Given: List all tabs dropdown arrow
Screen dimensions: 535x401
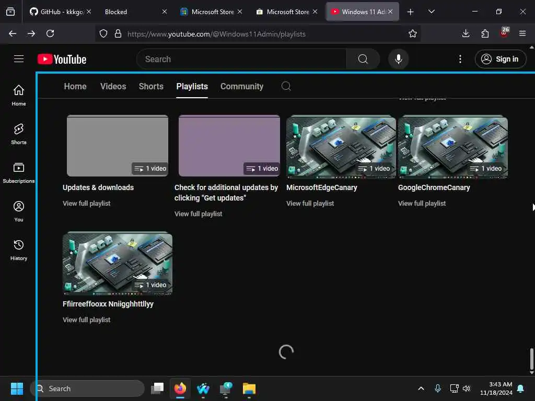Looking at the screenshot, I should click(431, 11).
